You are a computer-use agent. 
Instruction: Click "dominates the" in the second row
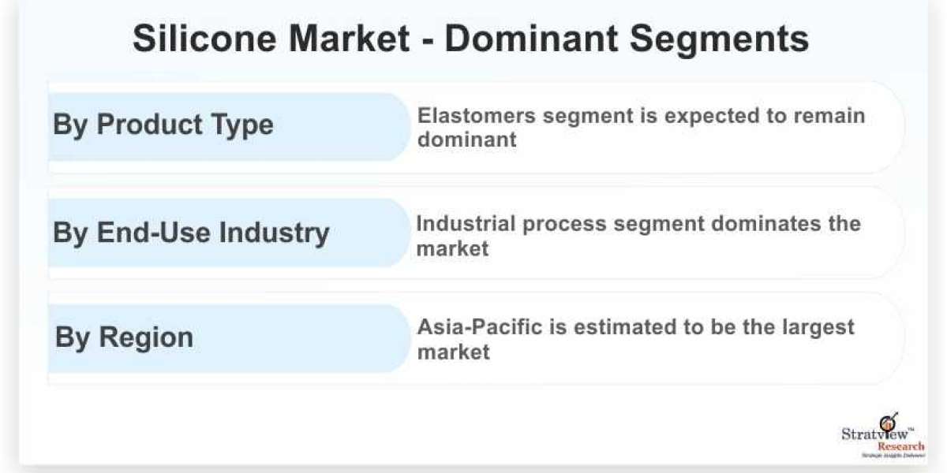(786, 223)
